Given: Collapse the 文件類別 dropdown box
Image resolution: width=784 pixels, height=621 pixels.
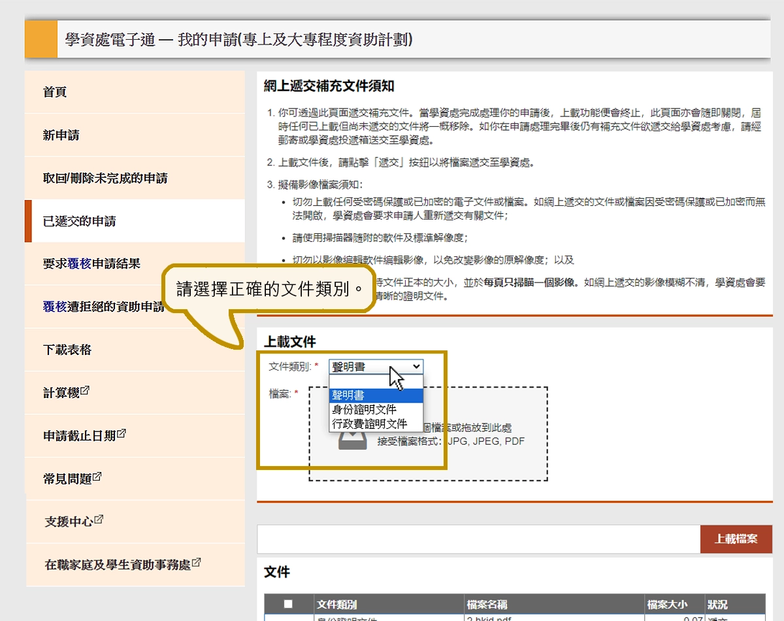Looking at the screenshot, I should pyautogui.click(x=376, y=367).
